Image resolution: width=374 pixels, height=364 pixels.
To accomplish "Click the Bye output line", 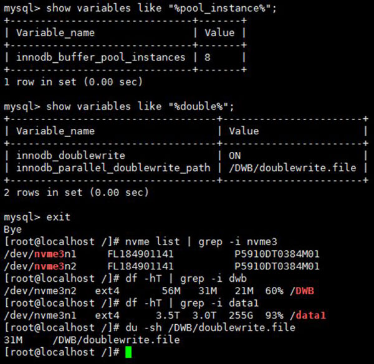I will [12, 230].
